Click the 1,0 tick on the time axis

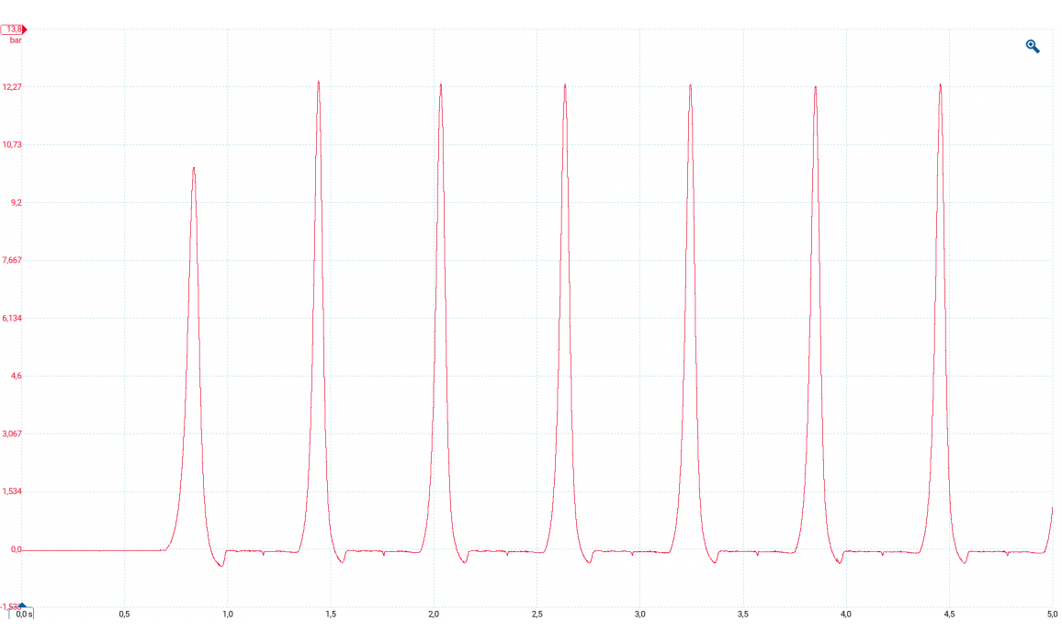[228, 614]
